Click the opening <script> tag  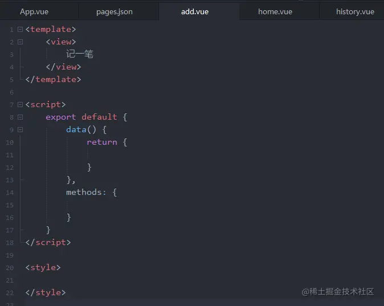tap(46, 105)
